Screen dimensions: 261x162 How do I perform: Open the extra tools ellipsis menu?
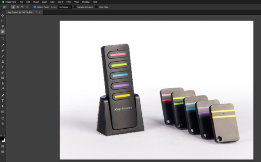click(3, 130)
